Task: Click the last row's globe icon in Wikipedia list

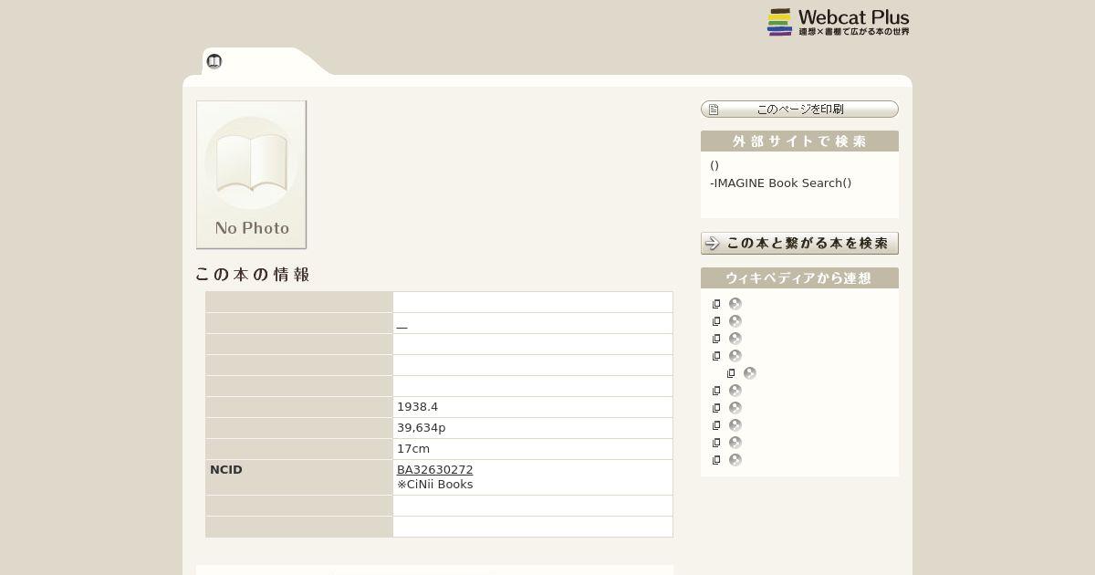Action: 735,460
